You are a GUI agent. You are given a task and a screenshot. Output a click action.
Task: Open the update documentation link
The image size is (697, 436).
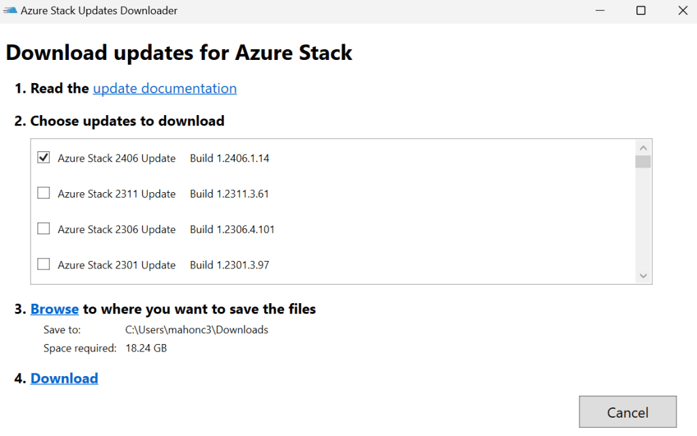pos(165,89)
